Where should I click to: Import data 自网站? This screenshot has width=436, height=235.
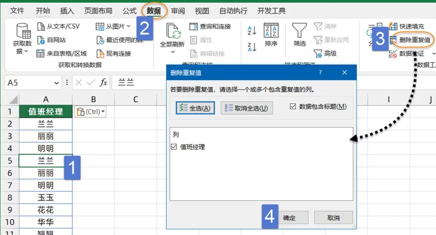click(x=51, y=40)
